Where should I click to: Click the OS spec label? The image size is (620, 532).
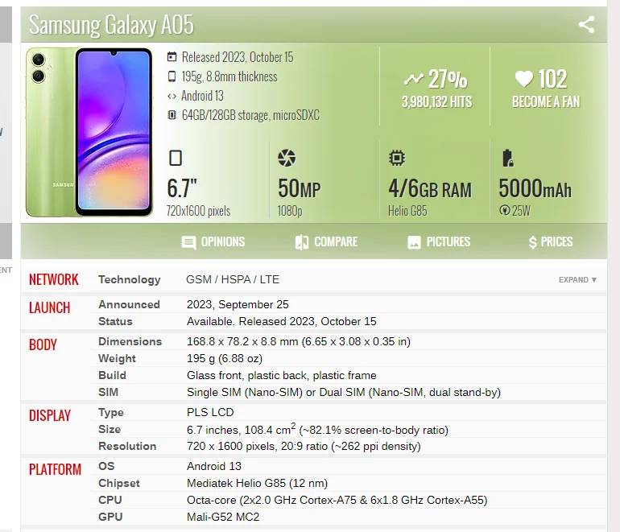click(x=106, y=466)
